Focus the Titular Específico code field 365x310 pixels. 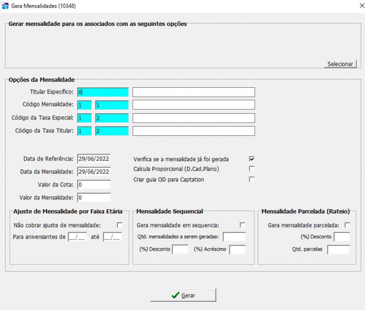coord(103,92)
